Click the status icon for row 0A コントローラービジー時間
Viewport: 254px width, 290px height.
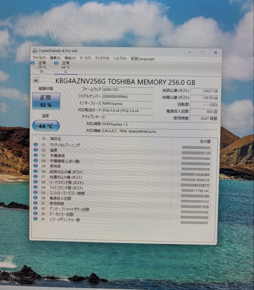pos(35,192)
